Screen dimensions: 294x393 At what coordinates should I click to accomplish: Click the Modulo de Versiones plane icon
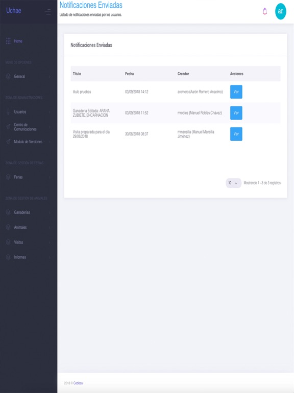point(8,142)
